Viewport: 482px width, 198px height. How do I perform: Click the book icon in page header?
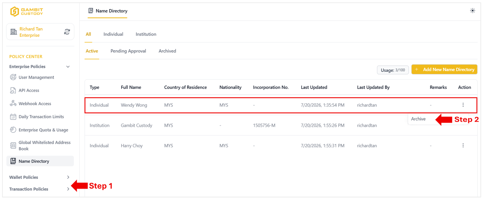(91, 11)
